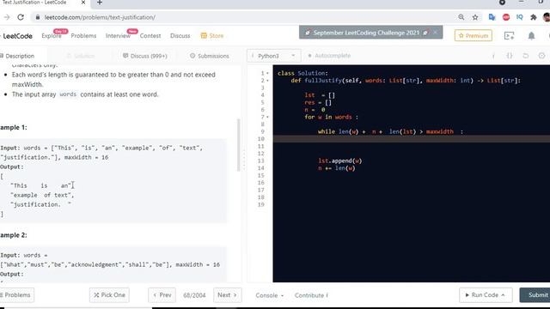Image resolution: width=550 pixels, height=309 pixels.
Task: Click the description panel scrollbar
Action: (x=239, y=145)
